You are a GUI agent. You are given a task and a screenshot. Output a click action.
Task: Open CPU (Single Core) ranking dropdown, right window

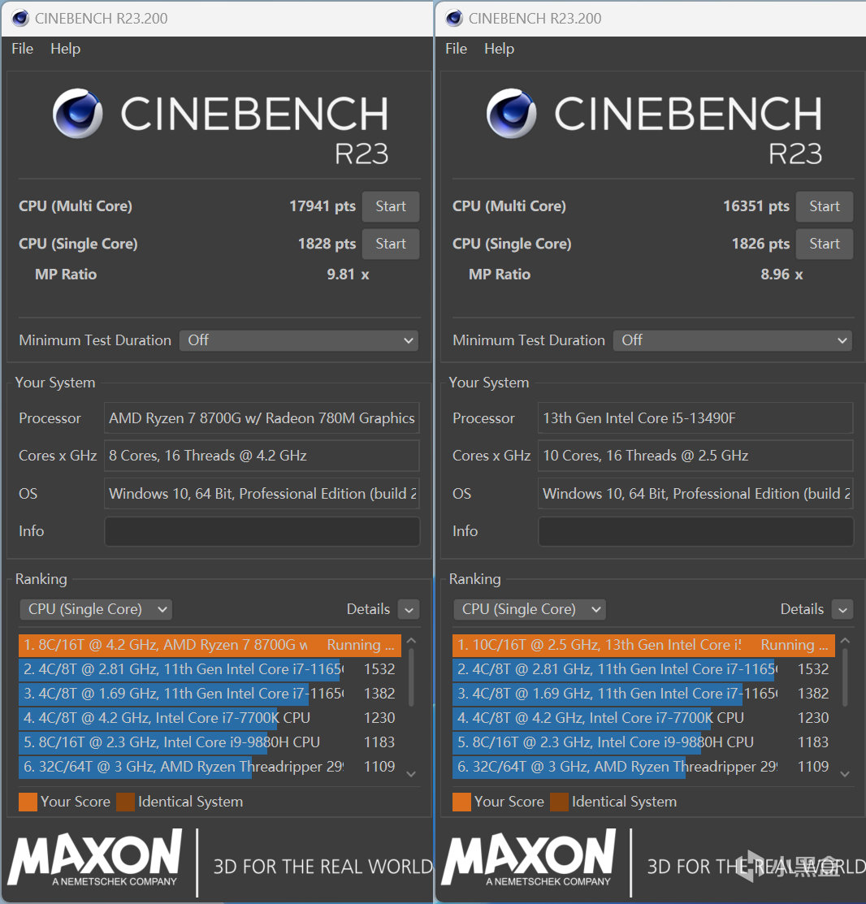click(x=530, y=609)
